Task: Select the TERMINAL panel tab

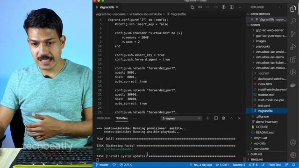Action: 121,118
